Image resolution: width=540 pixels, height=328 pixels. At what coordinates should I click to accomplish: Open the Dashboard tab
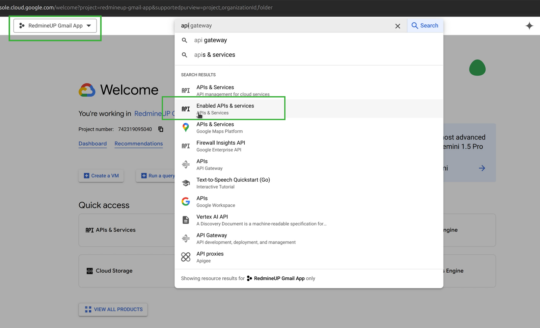tap(92, 144)
